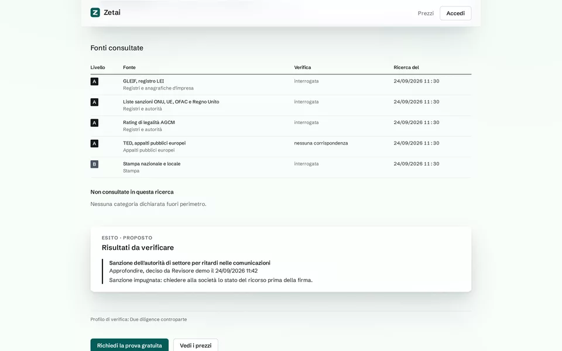This screenshot has width=562, height=351.
Task: Select "Liste sanzioni ONU, UE, OFAC e Regno Unito"
Action: (171, 102)
